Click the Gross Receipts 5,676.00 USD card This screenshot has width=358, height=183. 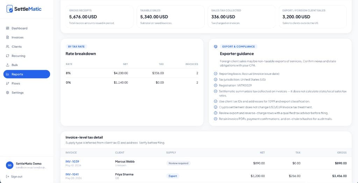(x=99, y=17)
